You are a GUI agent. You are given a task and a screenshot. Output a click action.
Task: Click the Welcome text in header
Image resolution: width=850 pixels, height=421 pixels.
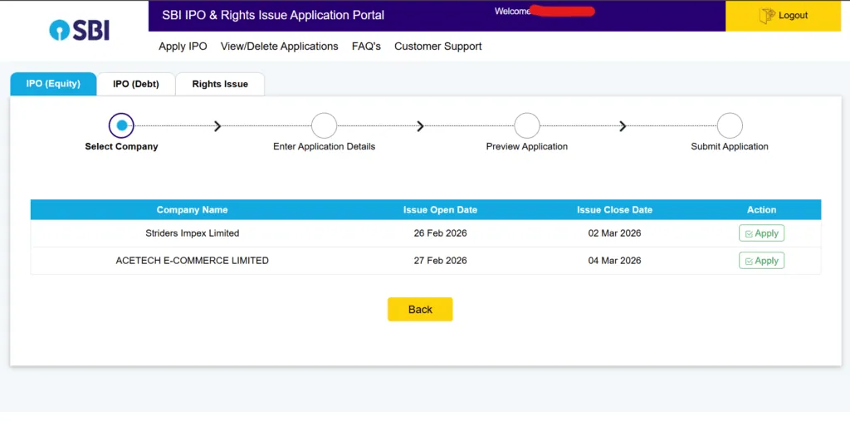coord(512,11)
